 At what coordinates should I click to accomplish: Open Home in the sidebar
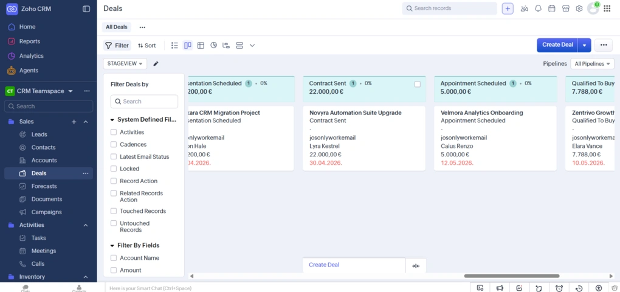(27, 27)
